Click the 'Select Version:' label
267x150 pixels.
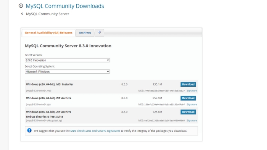click(34, 55)
